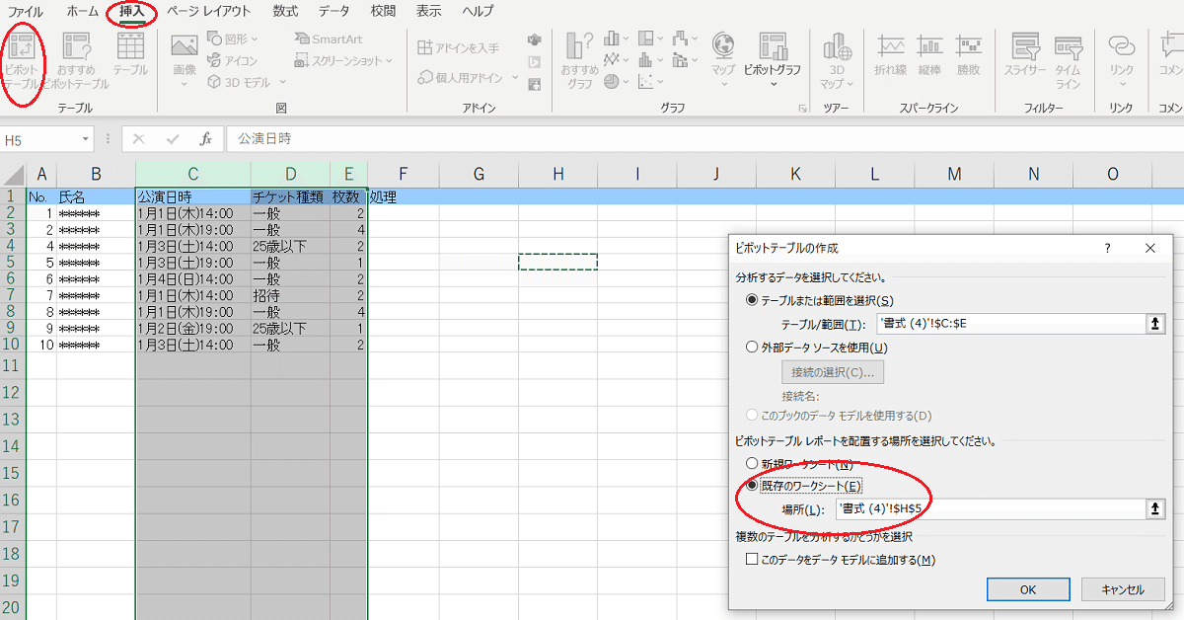The height and width of the screenshot is (620, 1184).
Task: Click the 処理 header cell
Action: [403, 196]
